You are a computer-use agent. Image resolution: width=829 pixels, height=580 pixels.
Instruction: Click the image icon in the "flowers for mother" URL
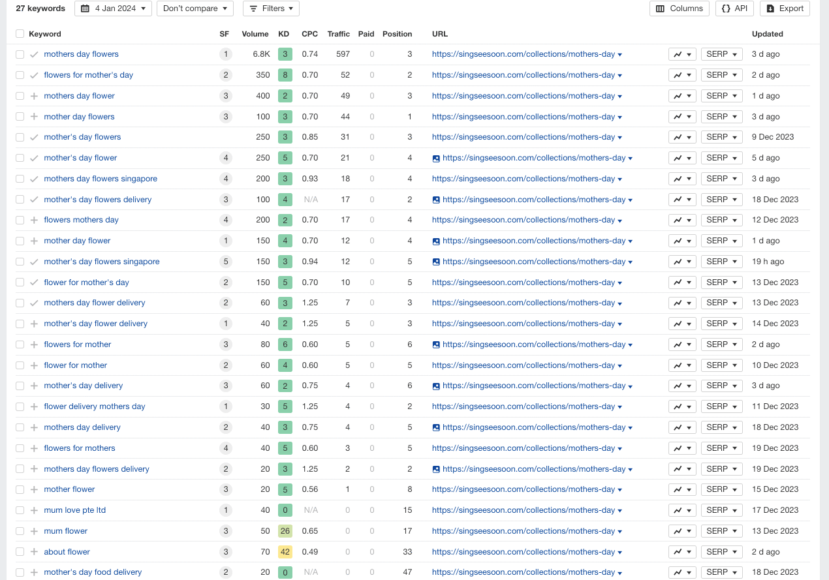coord(436,344)
